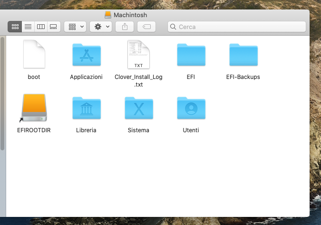Switch to icon view mode
Screen dimensions: 321x225
15,27
